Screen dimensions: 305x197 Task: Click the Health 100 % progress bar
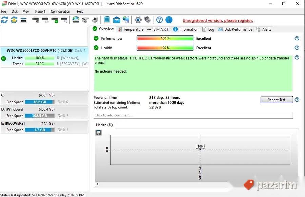coord(165,48)
